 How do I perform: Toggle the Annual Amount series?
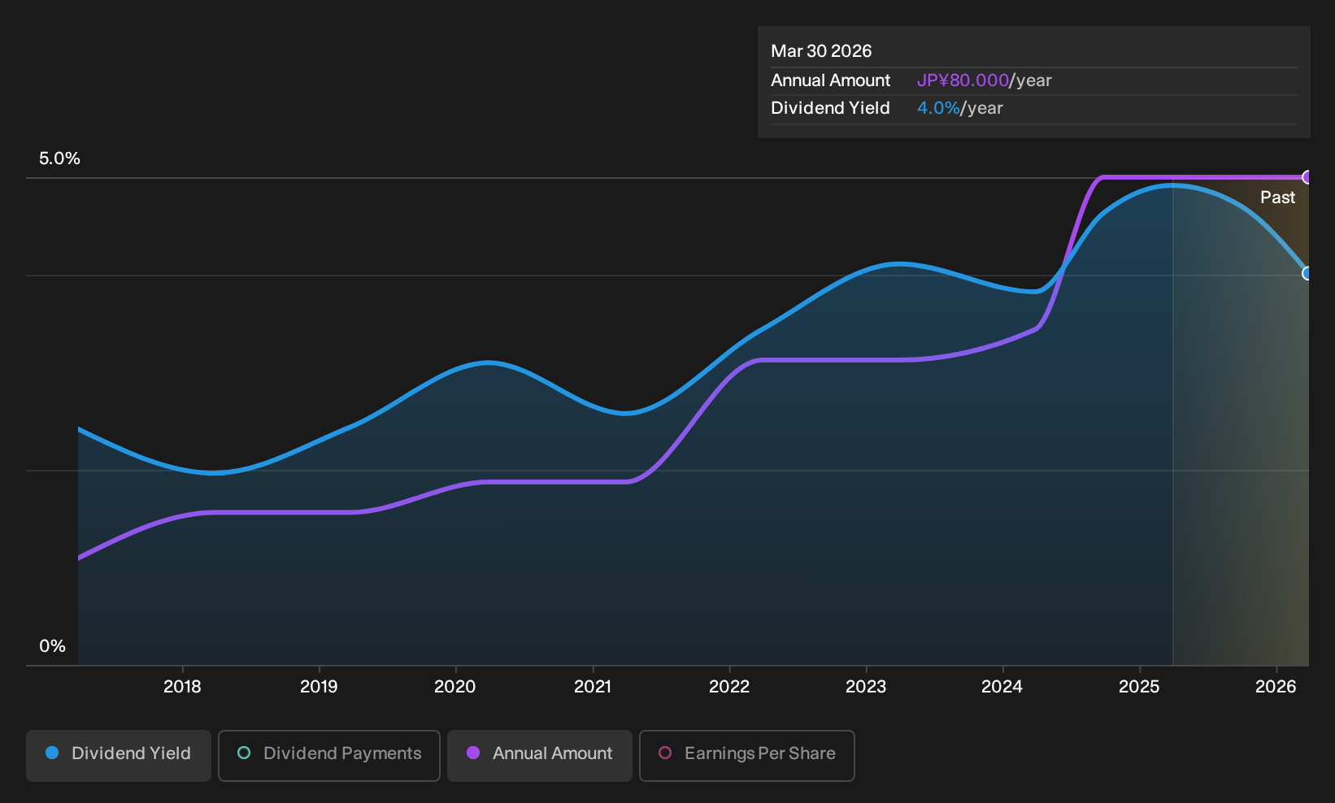click(x=540, y=756)
